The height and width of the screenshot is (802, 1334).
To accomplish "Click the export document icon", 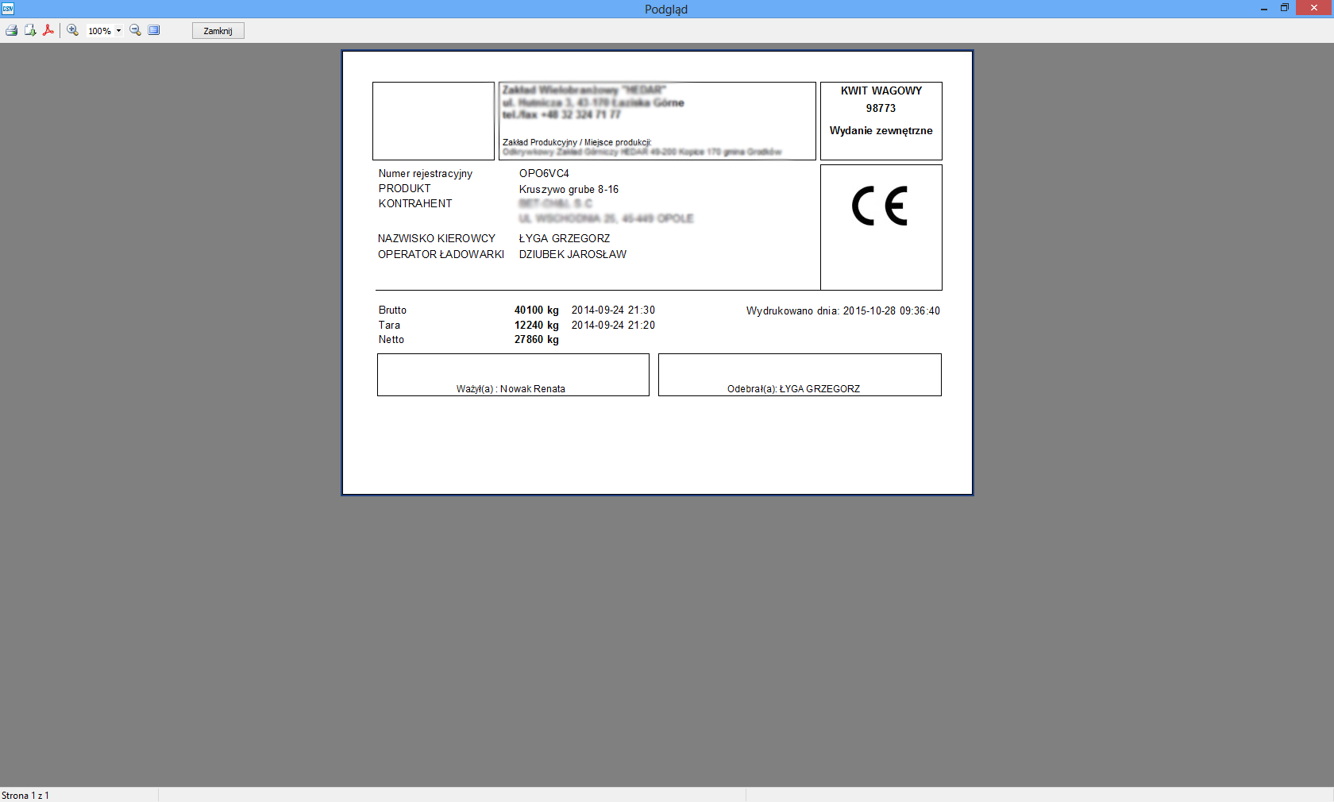I will coord(30,30).
